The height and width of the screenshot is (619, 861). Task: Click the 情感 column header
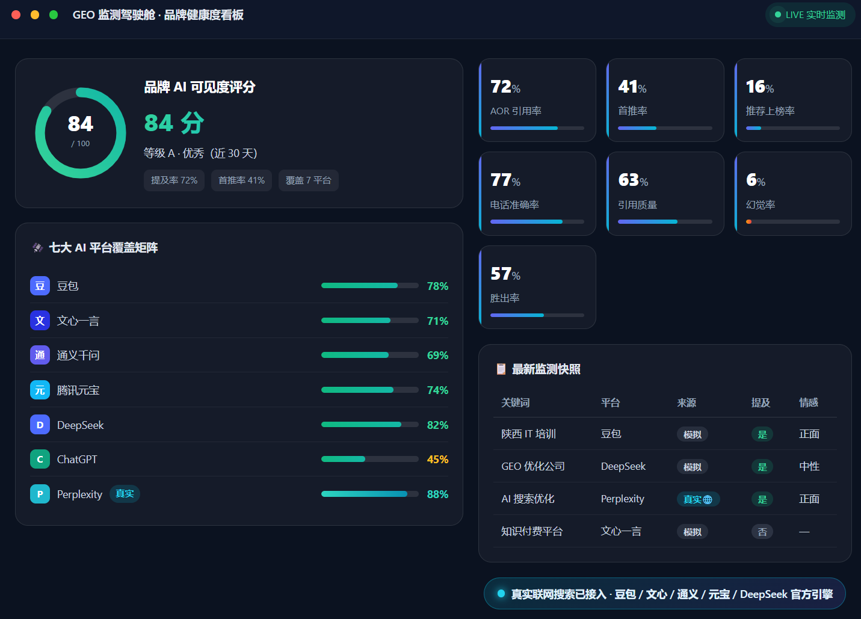point(809,402)
